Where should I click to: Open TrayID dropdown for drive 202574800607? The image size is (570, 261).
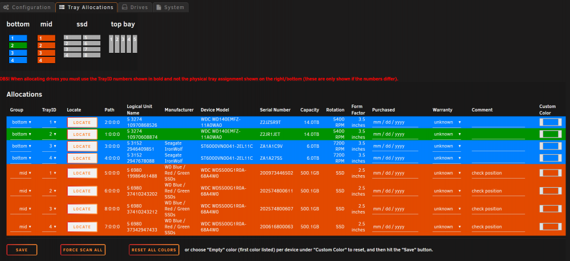click(x=50, y=209)
